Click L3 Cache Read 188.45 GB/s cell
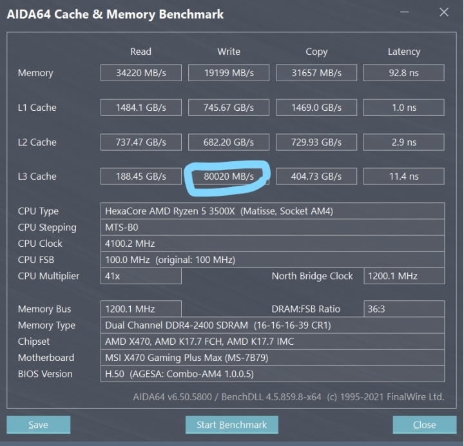This screenshot has width=464, height=446. click(x=141, y=177)
